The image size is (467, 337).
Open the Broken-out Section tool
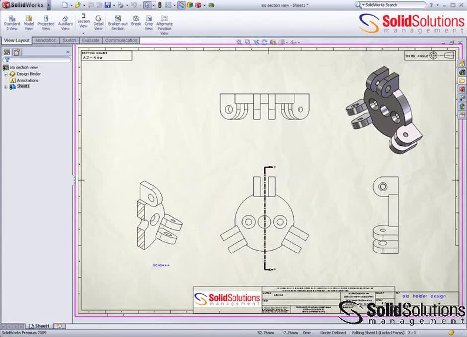[x=118, y=22]
